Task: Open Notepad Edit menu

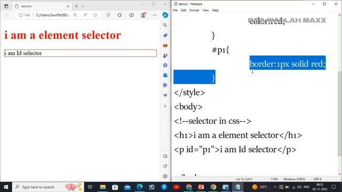Action: [183, 10]
